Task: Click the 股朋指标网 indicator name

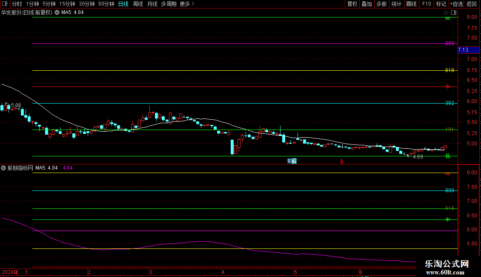Action: pyautogui.click(x=20, y=168)
